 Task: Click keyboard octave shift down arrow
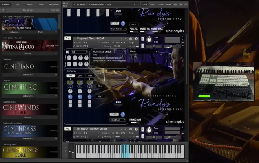(x=65, y=154)
